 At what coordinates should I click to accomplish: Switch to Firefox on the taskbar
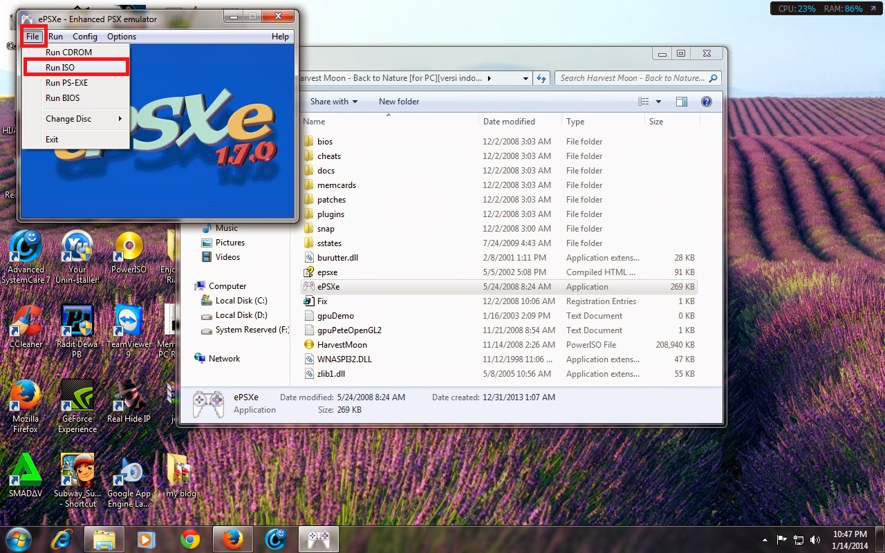point(233,539)
